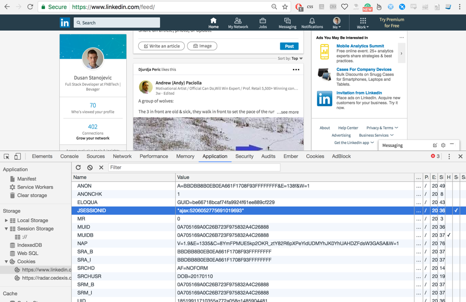The width and height of the screenshot is (466, 302).
Task: Open the post options three-dot menu
Action: (296, 69)
